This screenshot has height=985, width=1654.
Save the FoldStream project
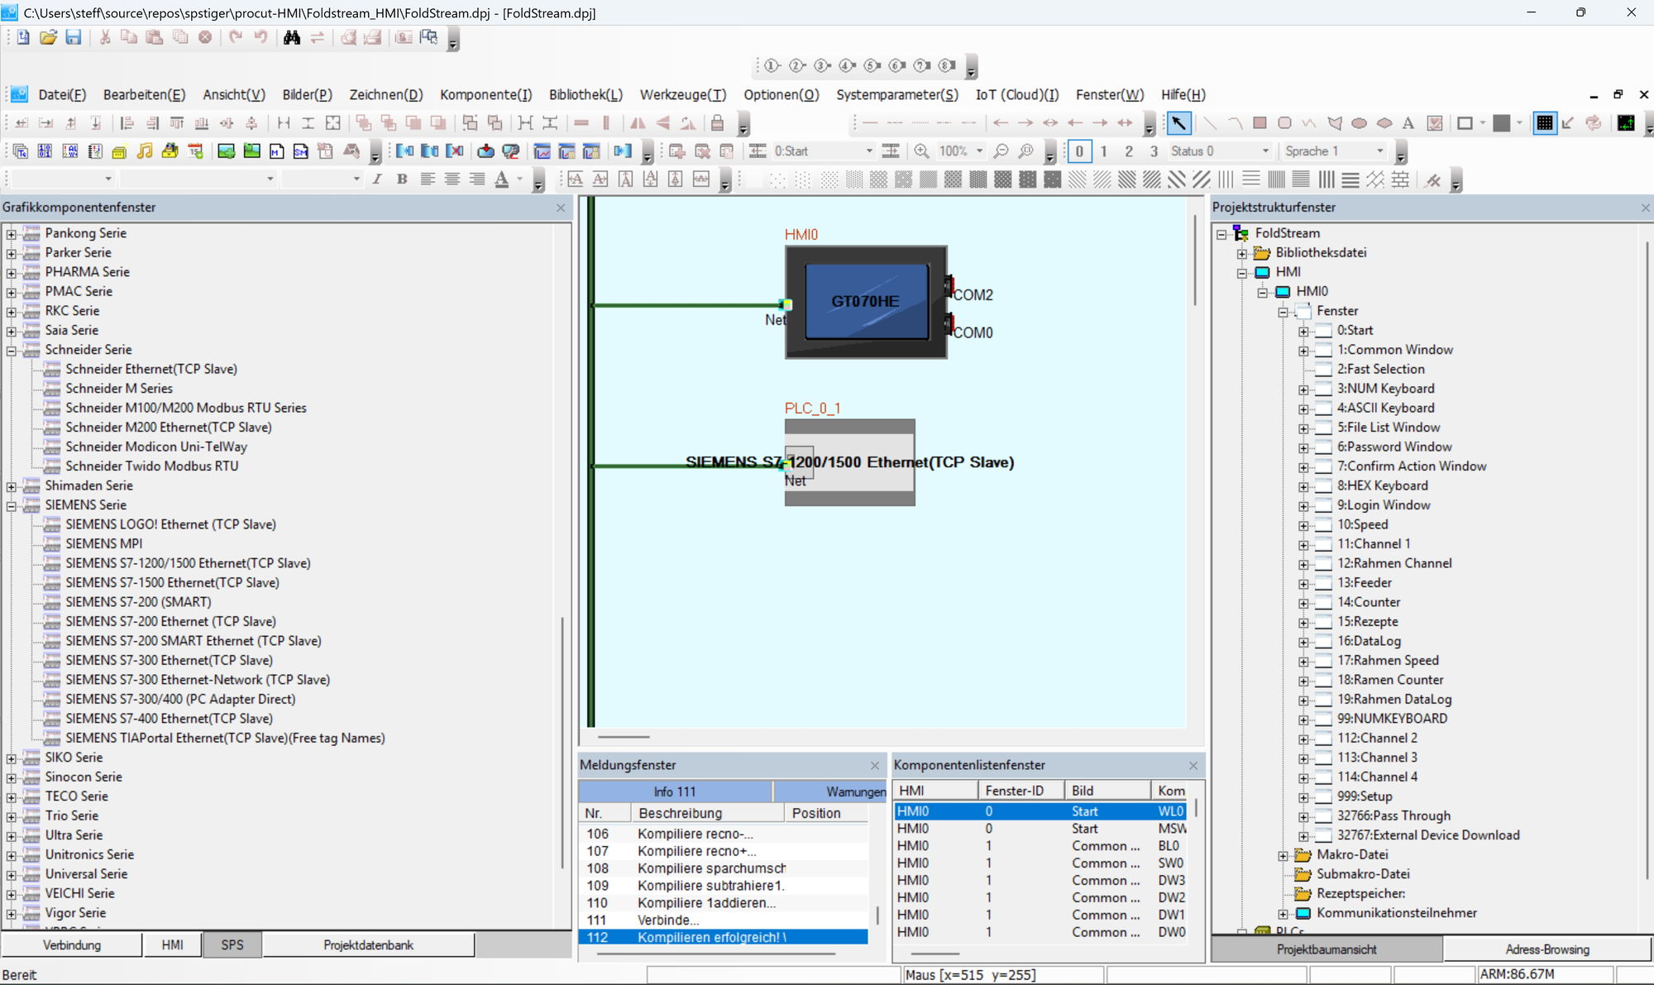click(x=74, y=38)
